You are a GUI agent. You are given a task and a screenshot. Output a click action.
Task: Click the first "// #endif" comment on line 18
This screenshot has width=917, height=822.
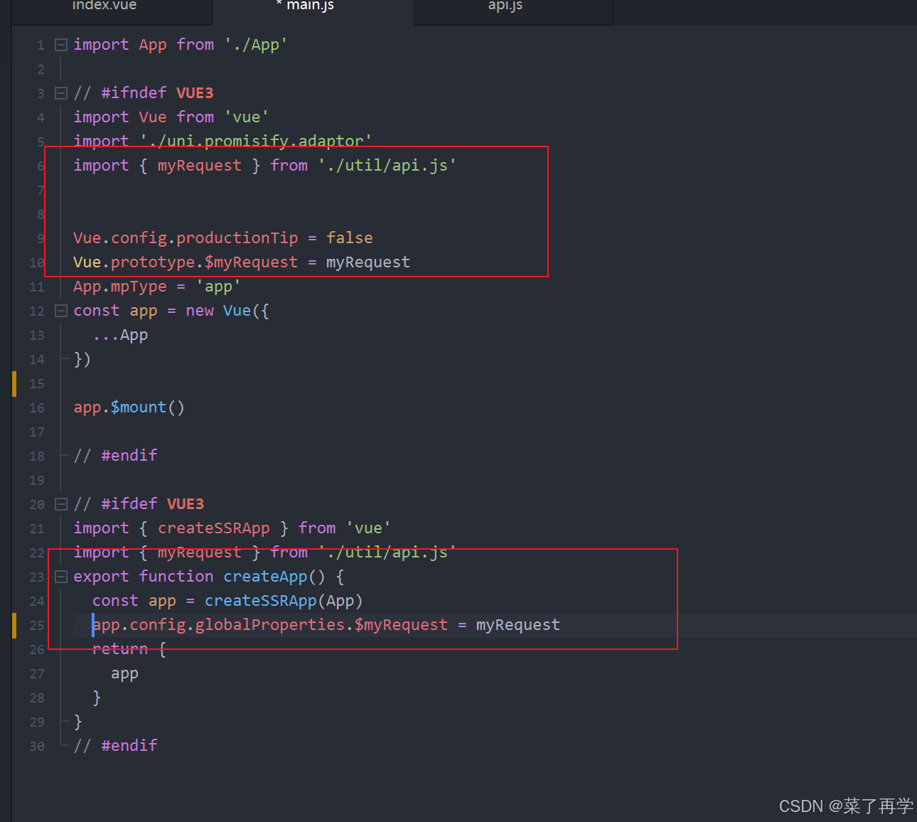pyautogui.click(x=115, y=456)
